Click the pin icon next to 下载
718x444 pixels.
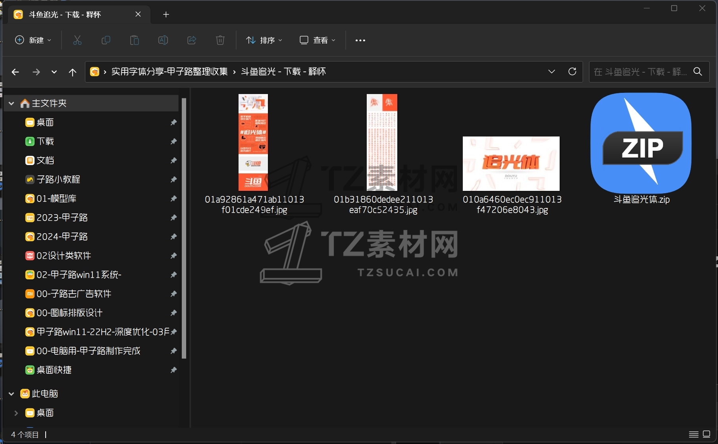[x=173, y=141]
